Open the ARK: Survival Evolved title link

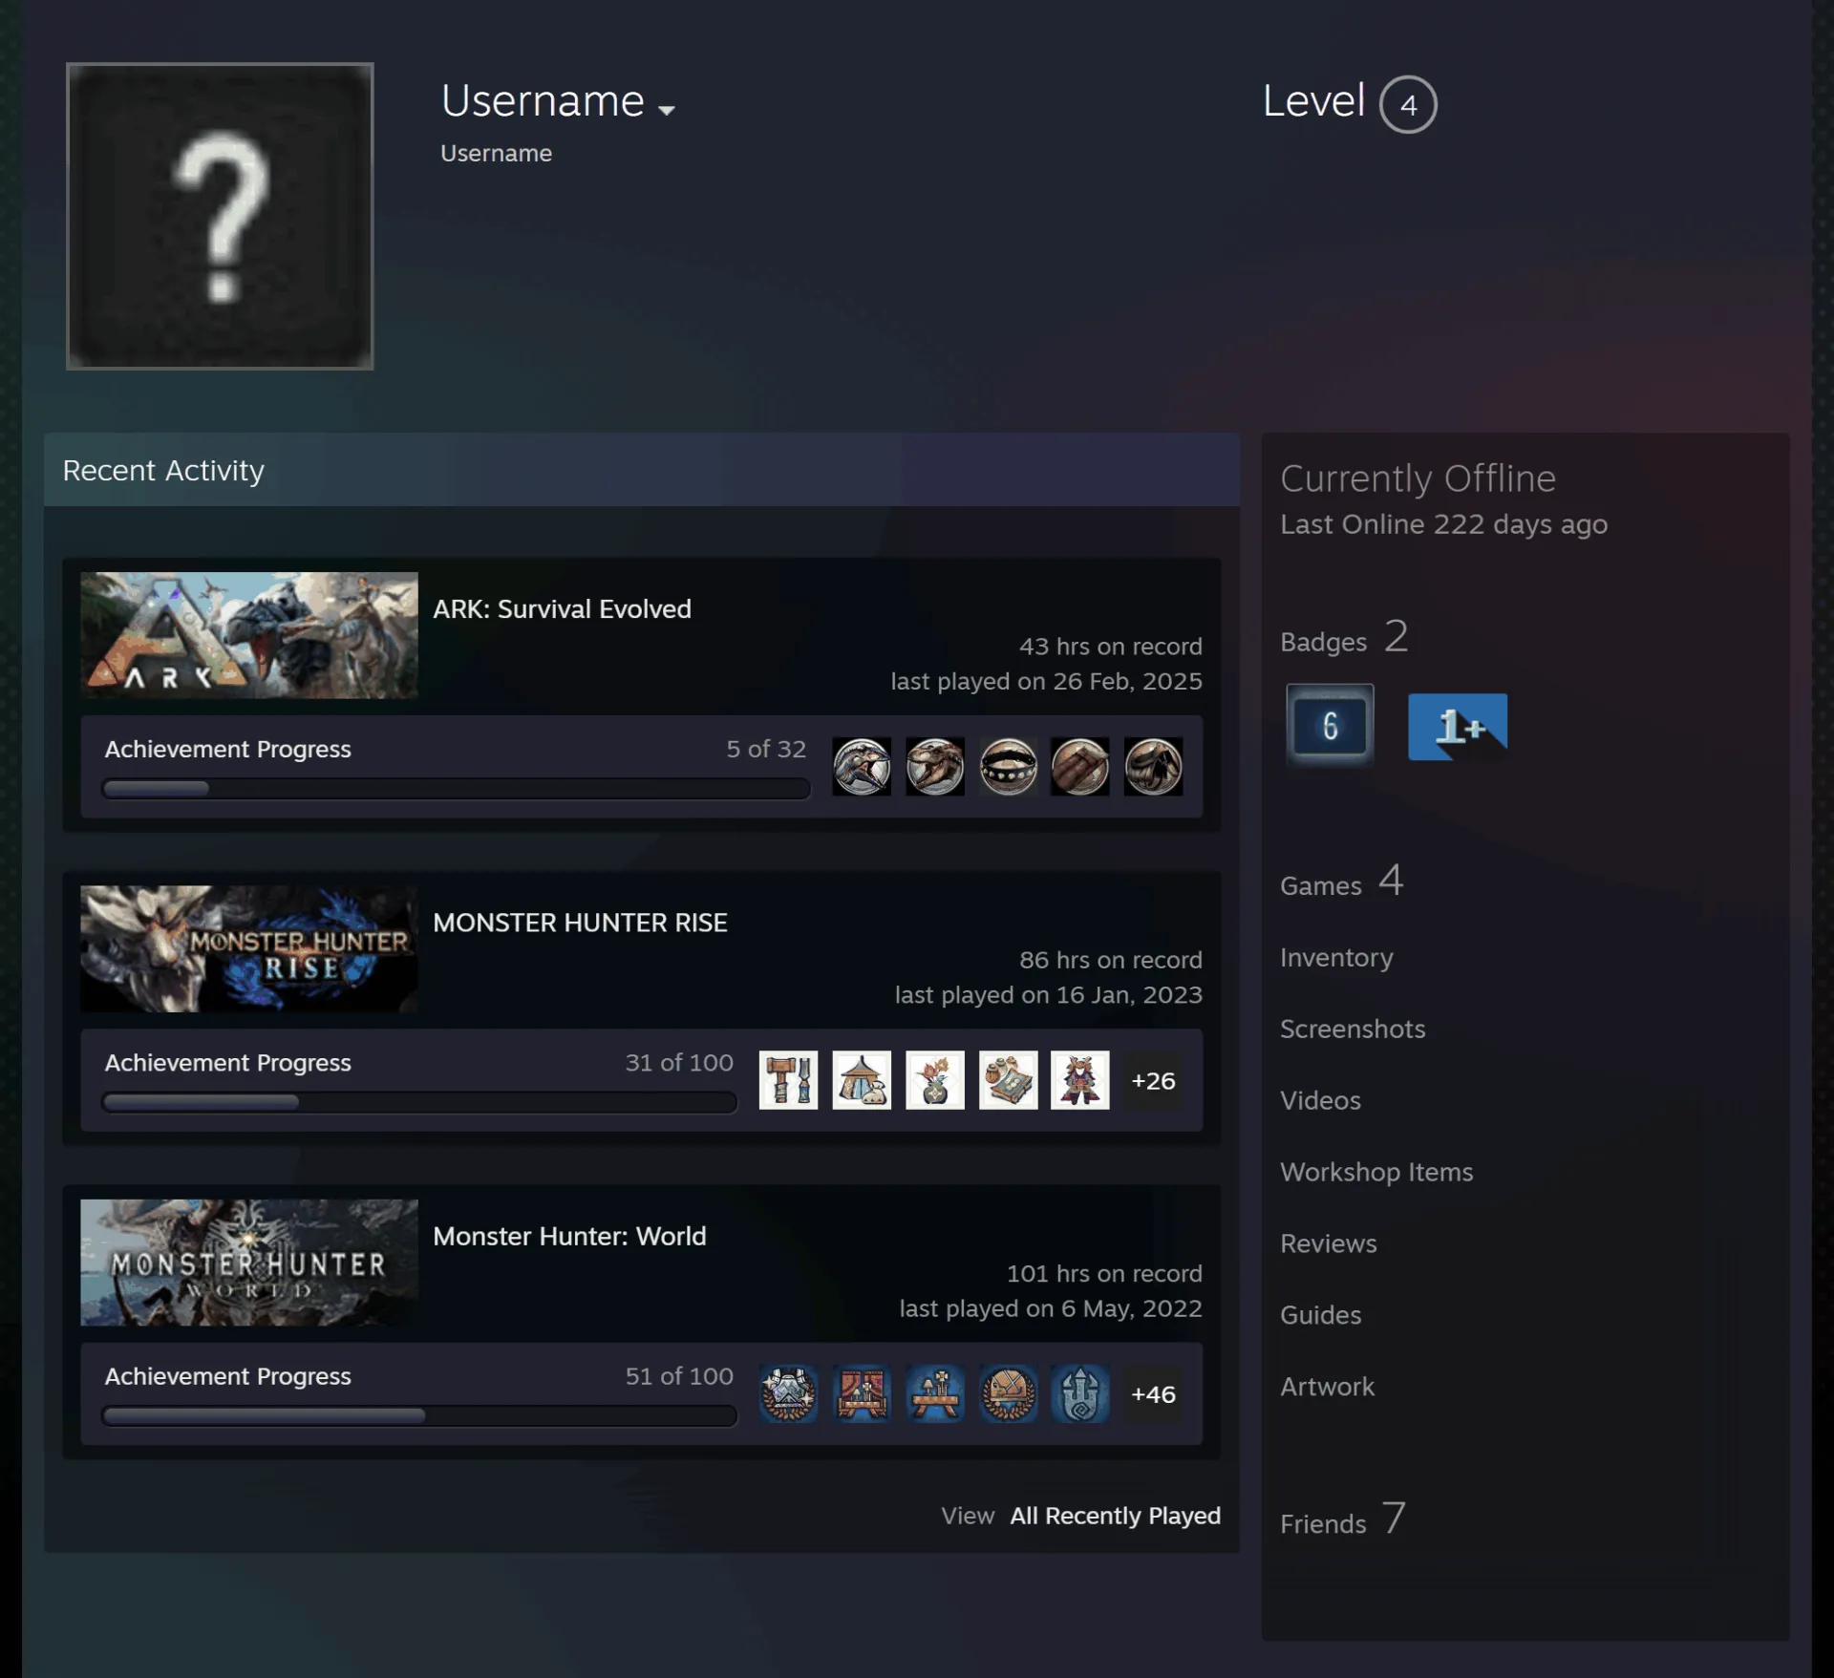pos(562,608)
